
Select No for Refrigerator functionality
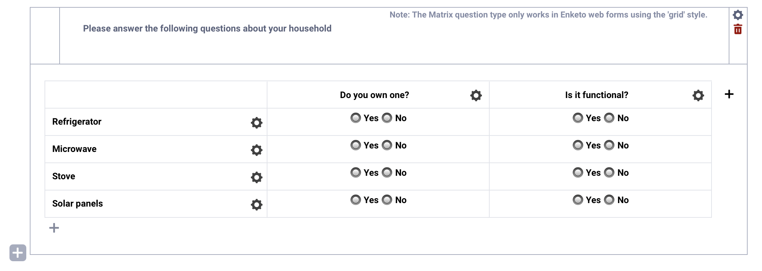610,118
